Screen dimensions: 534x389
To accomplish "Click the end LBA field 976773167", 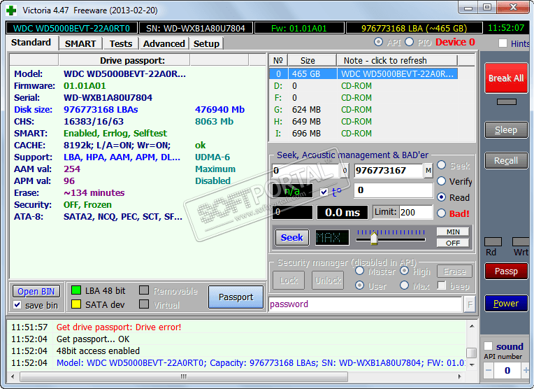I will coord(388,171).
